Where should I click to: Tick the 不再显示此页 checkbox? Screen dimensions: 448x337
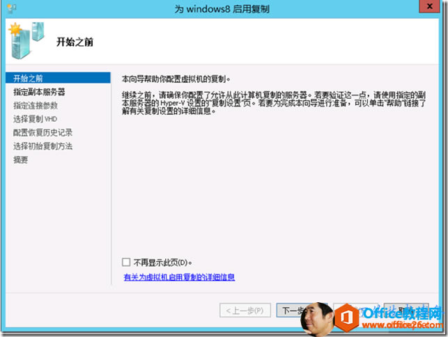coord(126,262)
